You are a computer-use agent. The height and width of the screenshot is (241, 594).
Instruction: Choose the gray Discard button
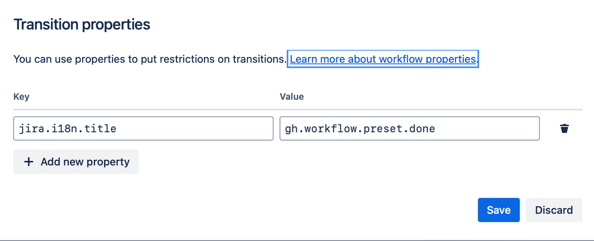pos(554,210)
